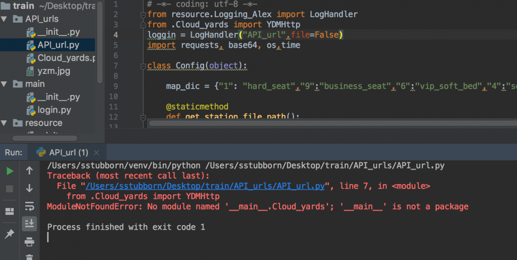517x260 pixels.
Task: Pin the Run tab with pin icon
Action: [x=10, y=234]
